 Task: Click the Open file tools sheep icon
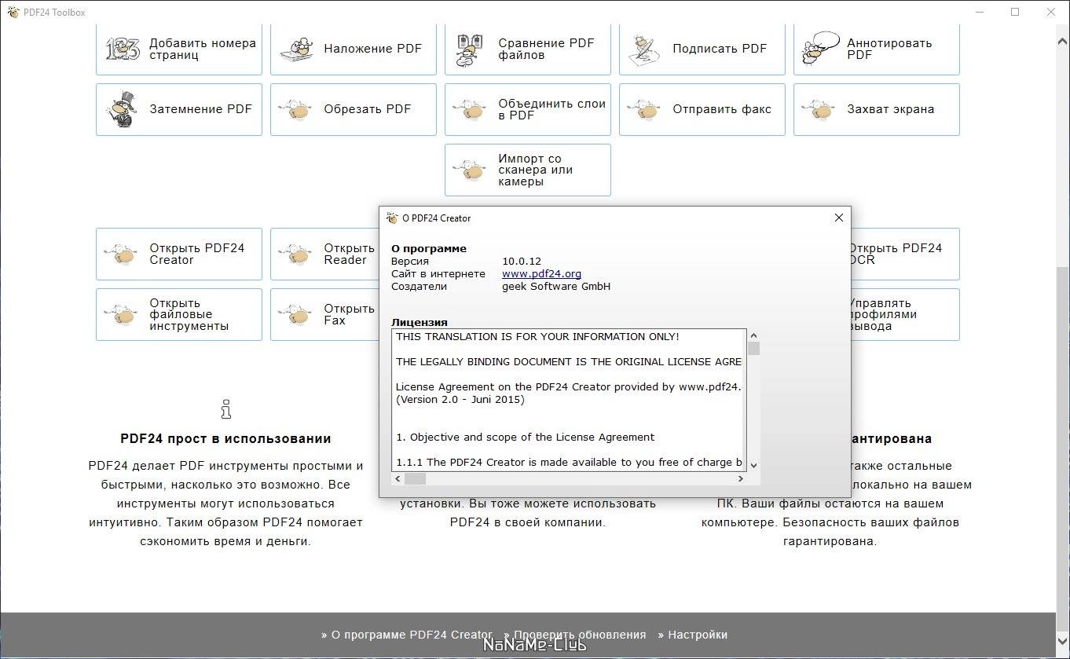[x=122, y=315]
